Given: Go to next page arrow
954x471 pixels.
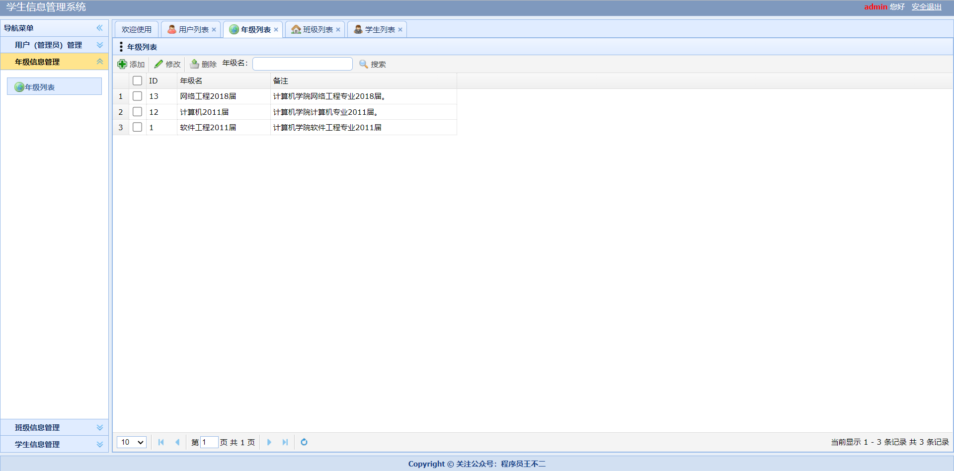Looking at the screenshot, I should pos(269,442).
